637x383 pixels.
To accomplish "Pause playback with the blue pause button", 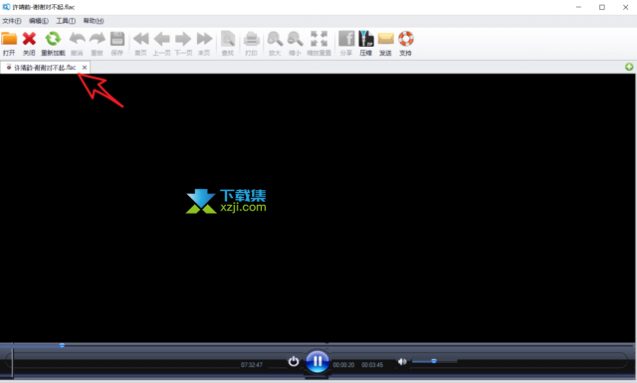I will [318, 361].
